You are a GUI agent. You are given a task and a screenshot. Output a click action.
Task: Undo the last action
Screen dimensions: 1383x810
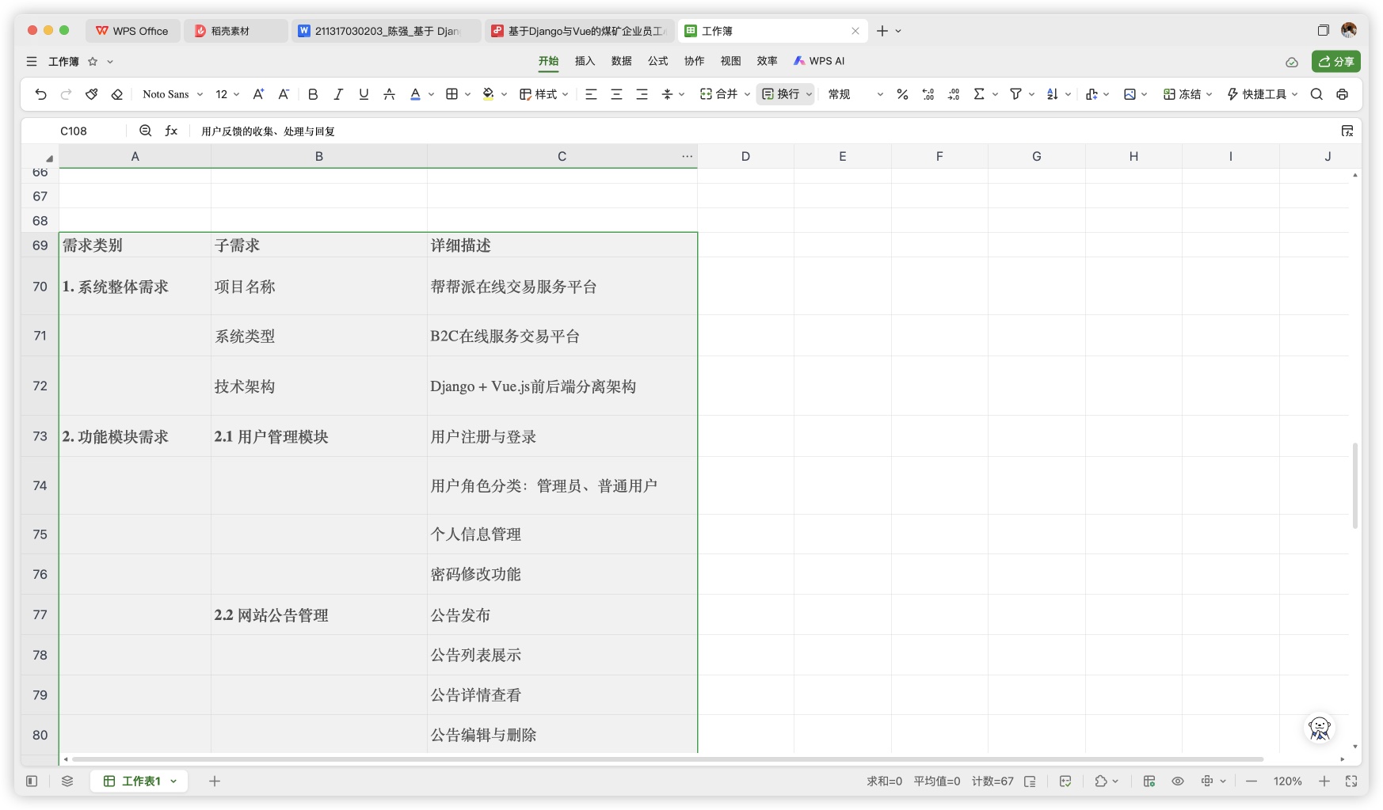[40, 94]
